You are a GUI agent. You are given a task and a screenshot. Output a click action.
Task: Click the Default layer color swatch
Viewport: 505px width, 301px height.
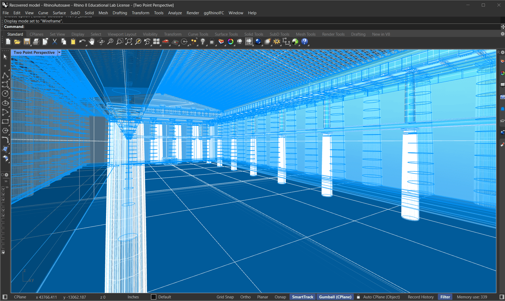[x=154, y=297]
